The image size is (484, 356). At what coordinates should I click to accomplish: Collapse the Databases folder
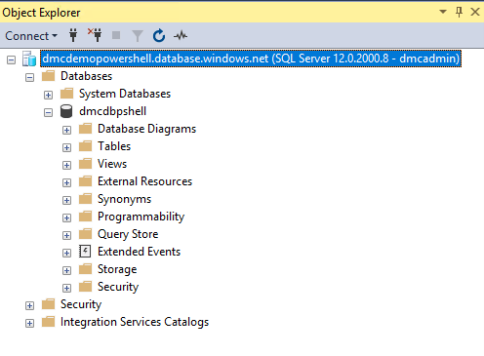tap(29, 77)
